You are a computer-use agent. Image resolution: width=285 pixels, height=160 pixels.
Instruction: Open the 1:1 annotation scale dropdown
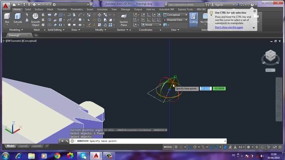click(x=241, y=147)
